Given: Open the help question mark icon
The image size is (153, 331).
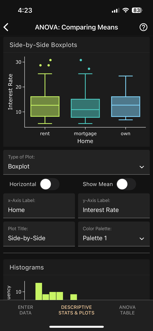Looking at the screenshot, I should [x=143, y=27].
